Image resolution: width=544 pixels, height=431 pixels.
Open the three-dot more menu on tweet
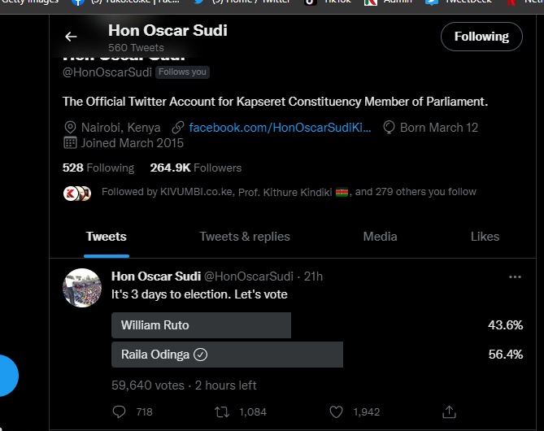pyautogui.click(x=515, y=277)
